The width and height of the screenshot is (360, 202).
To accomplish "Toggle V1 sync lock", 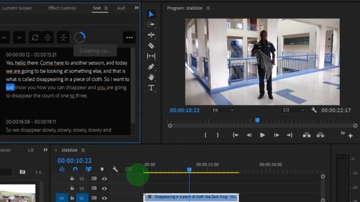I will 94,198.
